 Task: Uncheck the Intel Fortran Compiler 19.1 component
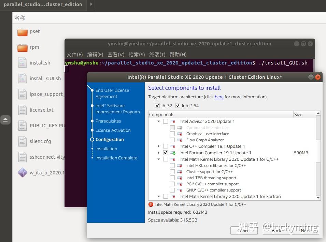(x=166, y=153)
